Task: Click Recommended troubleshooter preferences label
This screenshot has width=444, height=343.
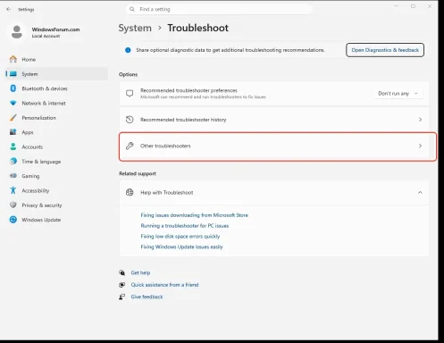Action: point(188,90)
